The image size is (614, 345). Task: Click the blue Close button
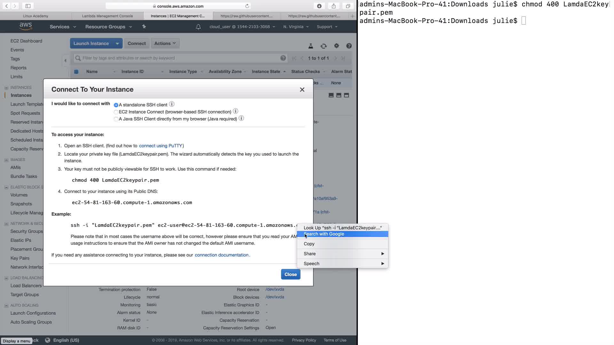(x=290, y=274)
